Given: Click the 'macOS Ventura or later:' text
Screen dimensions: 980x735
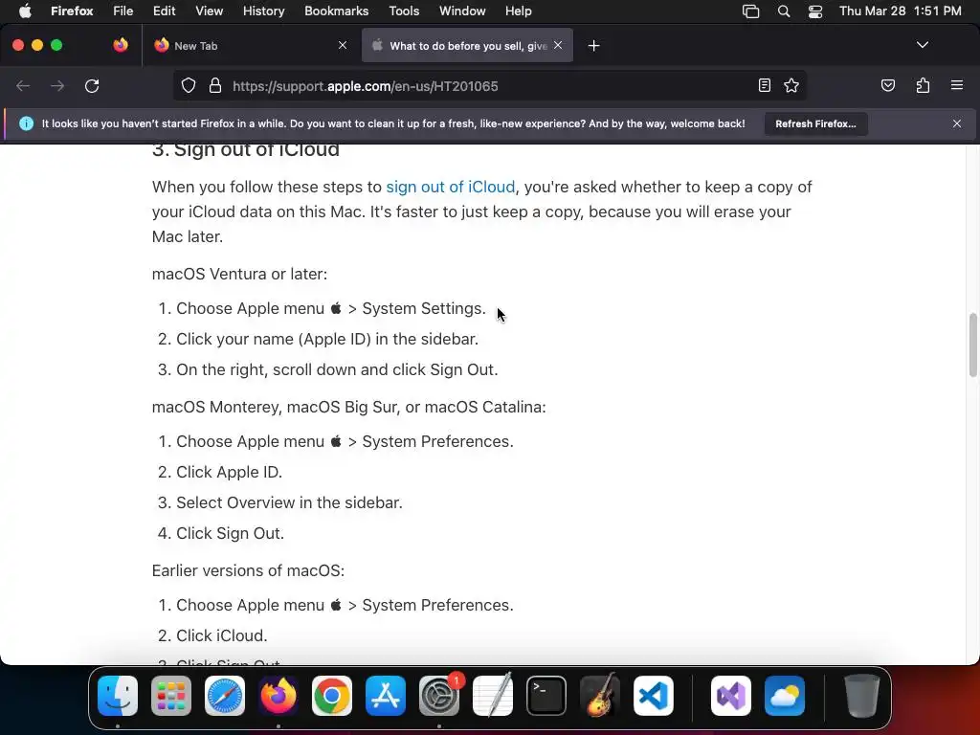Looking at the screenshot, I should (239, 274).
